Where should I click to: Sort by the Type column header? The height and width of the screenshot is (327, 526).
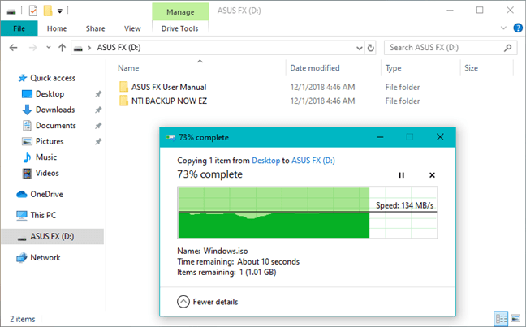coord(393,68)
